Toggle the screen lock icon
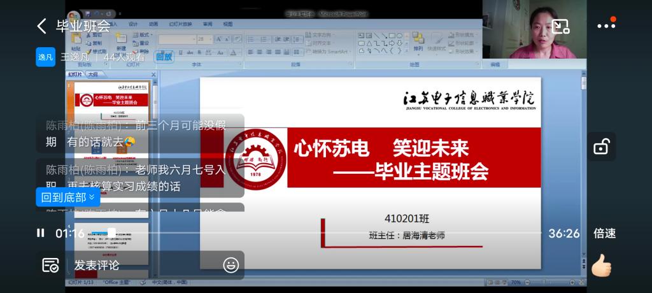 pyautogui.click(x=601, y=146)
